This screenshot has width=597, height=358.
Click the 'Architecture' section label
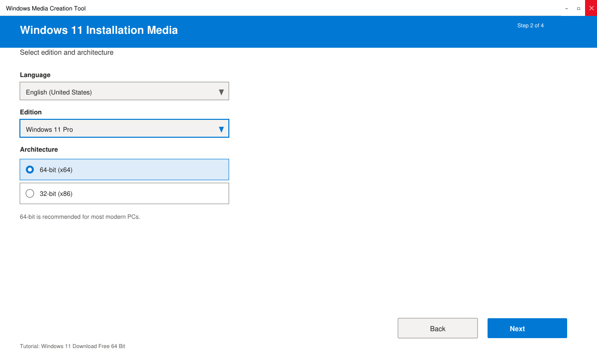(39, 150)
